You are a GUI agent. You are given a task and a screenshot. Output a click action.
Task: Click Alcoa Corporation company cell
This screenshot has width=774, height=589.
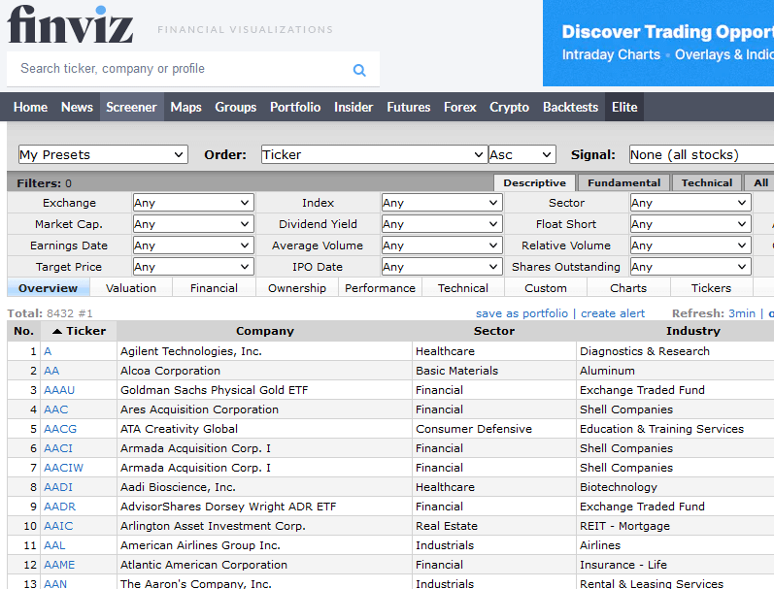pyautogui.click(x=264, y=371)
